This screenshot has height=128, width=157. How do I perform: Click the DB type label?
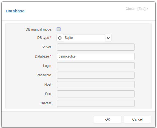[x=43, y=38]
